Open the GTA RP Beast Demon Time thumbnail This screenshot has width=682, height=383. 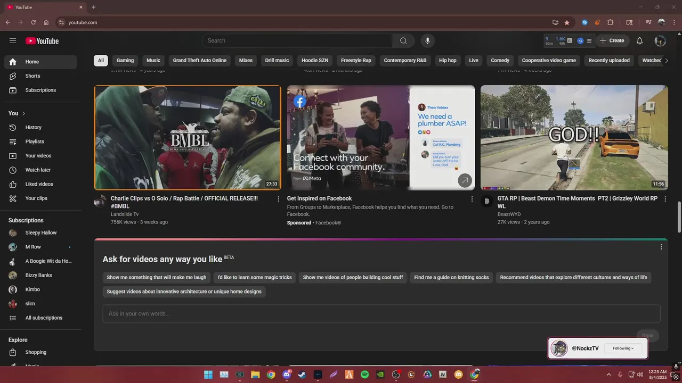[574, 138]
